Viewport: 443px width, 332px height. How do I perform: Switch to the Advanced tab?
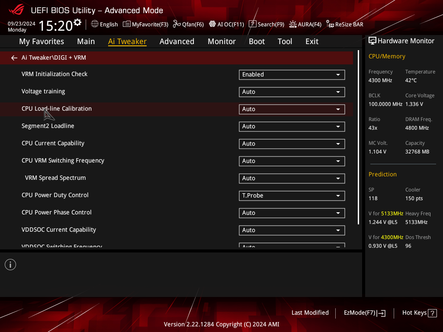[x=177, y=41]
